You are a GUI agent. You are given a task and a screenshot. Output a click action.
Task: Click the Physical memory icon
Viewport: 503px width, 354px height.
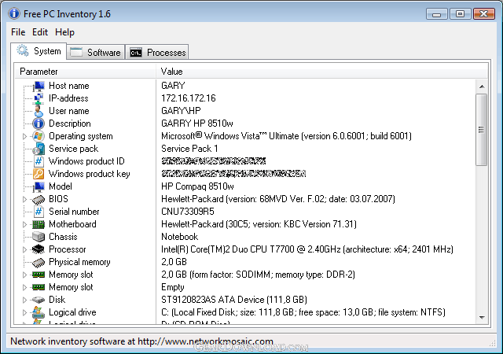39,262
